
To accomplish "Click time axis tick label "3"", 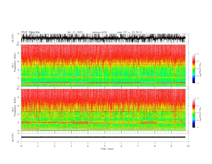I will 71,146.
